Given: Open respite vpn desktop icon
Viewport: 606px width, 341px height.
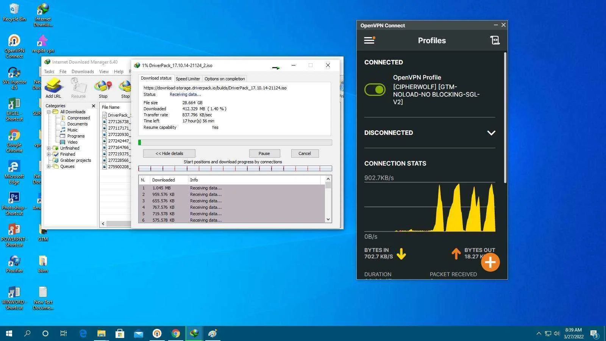Looking at the screenshot, I should 43,44.
